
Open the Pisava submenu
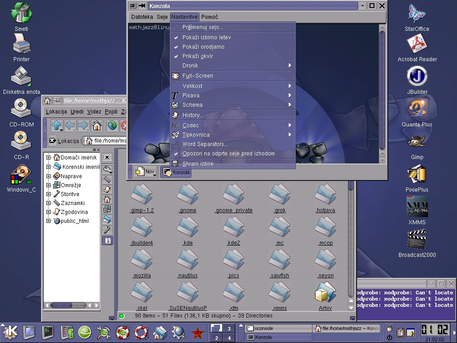[x=233, y=95]
